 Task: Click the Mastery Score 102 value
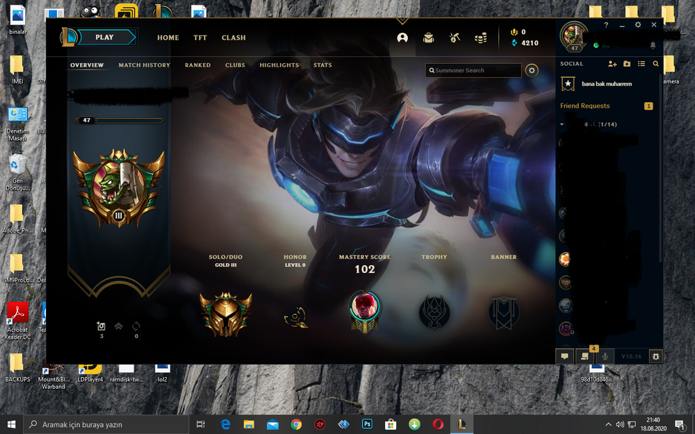click(x=365, y=269)
